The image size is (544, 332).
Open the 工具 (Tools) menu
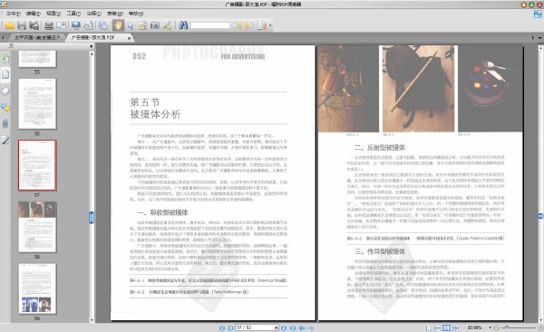(x=73, y=14)
